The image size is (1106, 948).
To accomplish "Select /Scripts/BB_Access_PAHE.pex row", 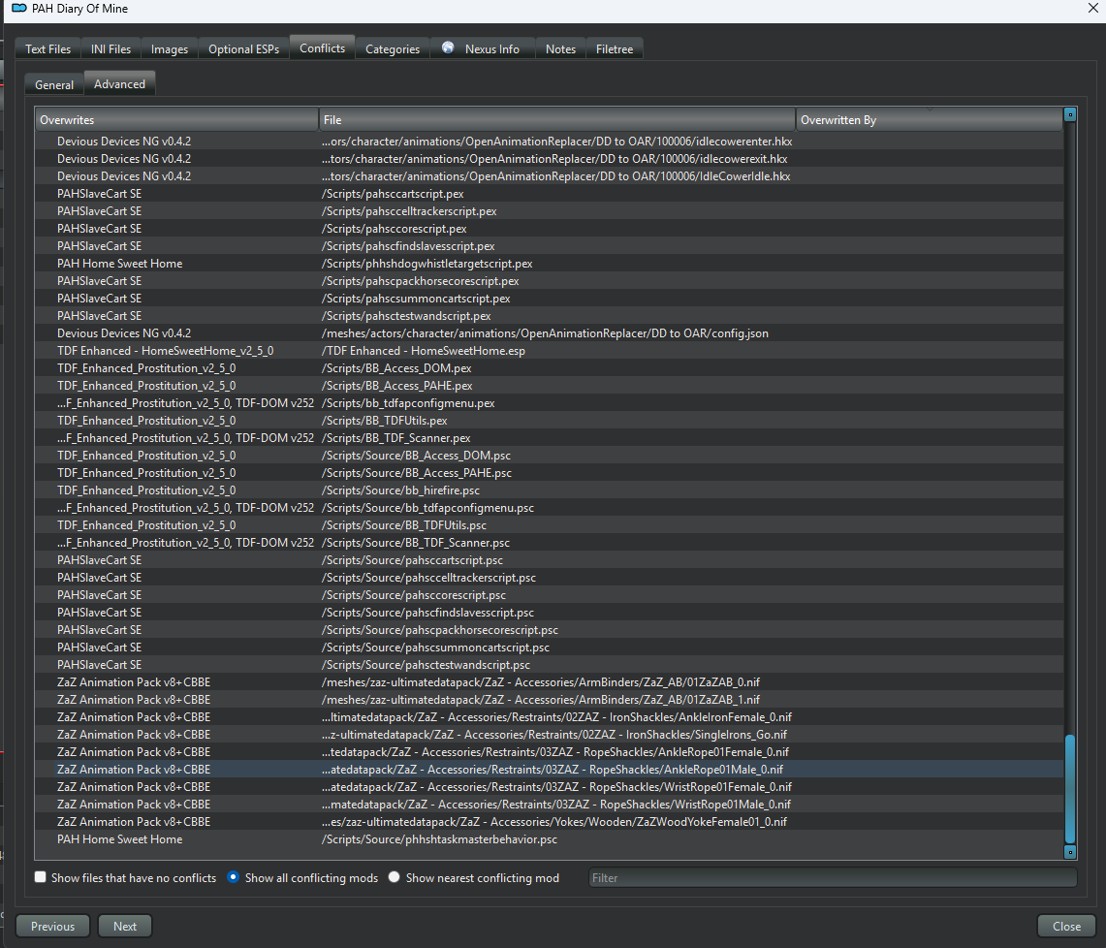I will point(550,386).
